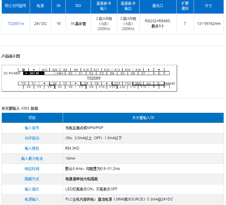Click the 动作驱动 row label
Screen dimensions: 226x205
(x=32, y=138)
